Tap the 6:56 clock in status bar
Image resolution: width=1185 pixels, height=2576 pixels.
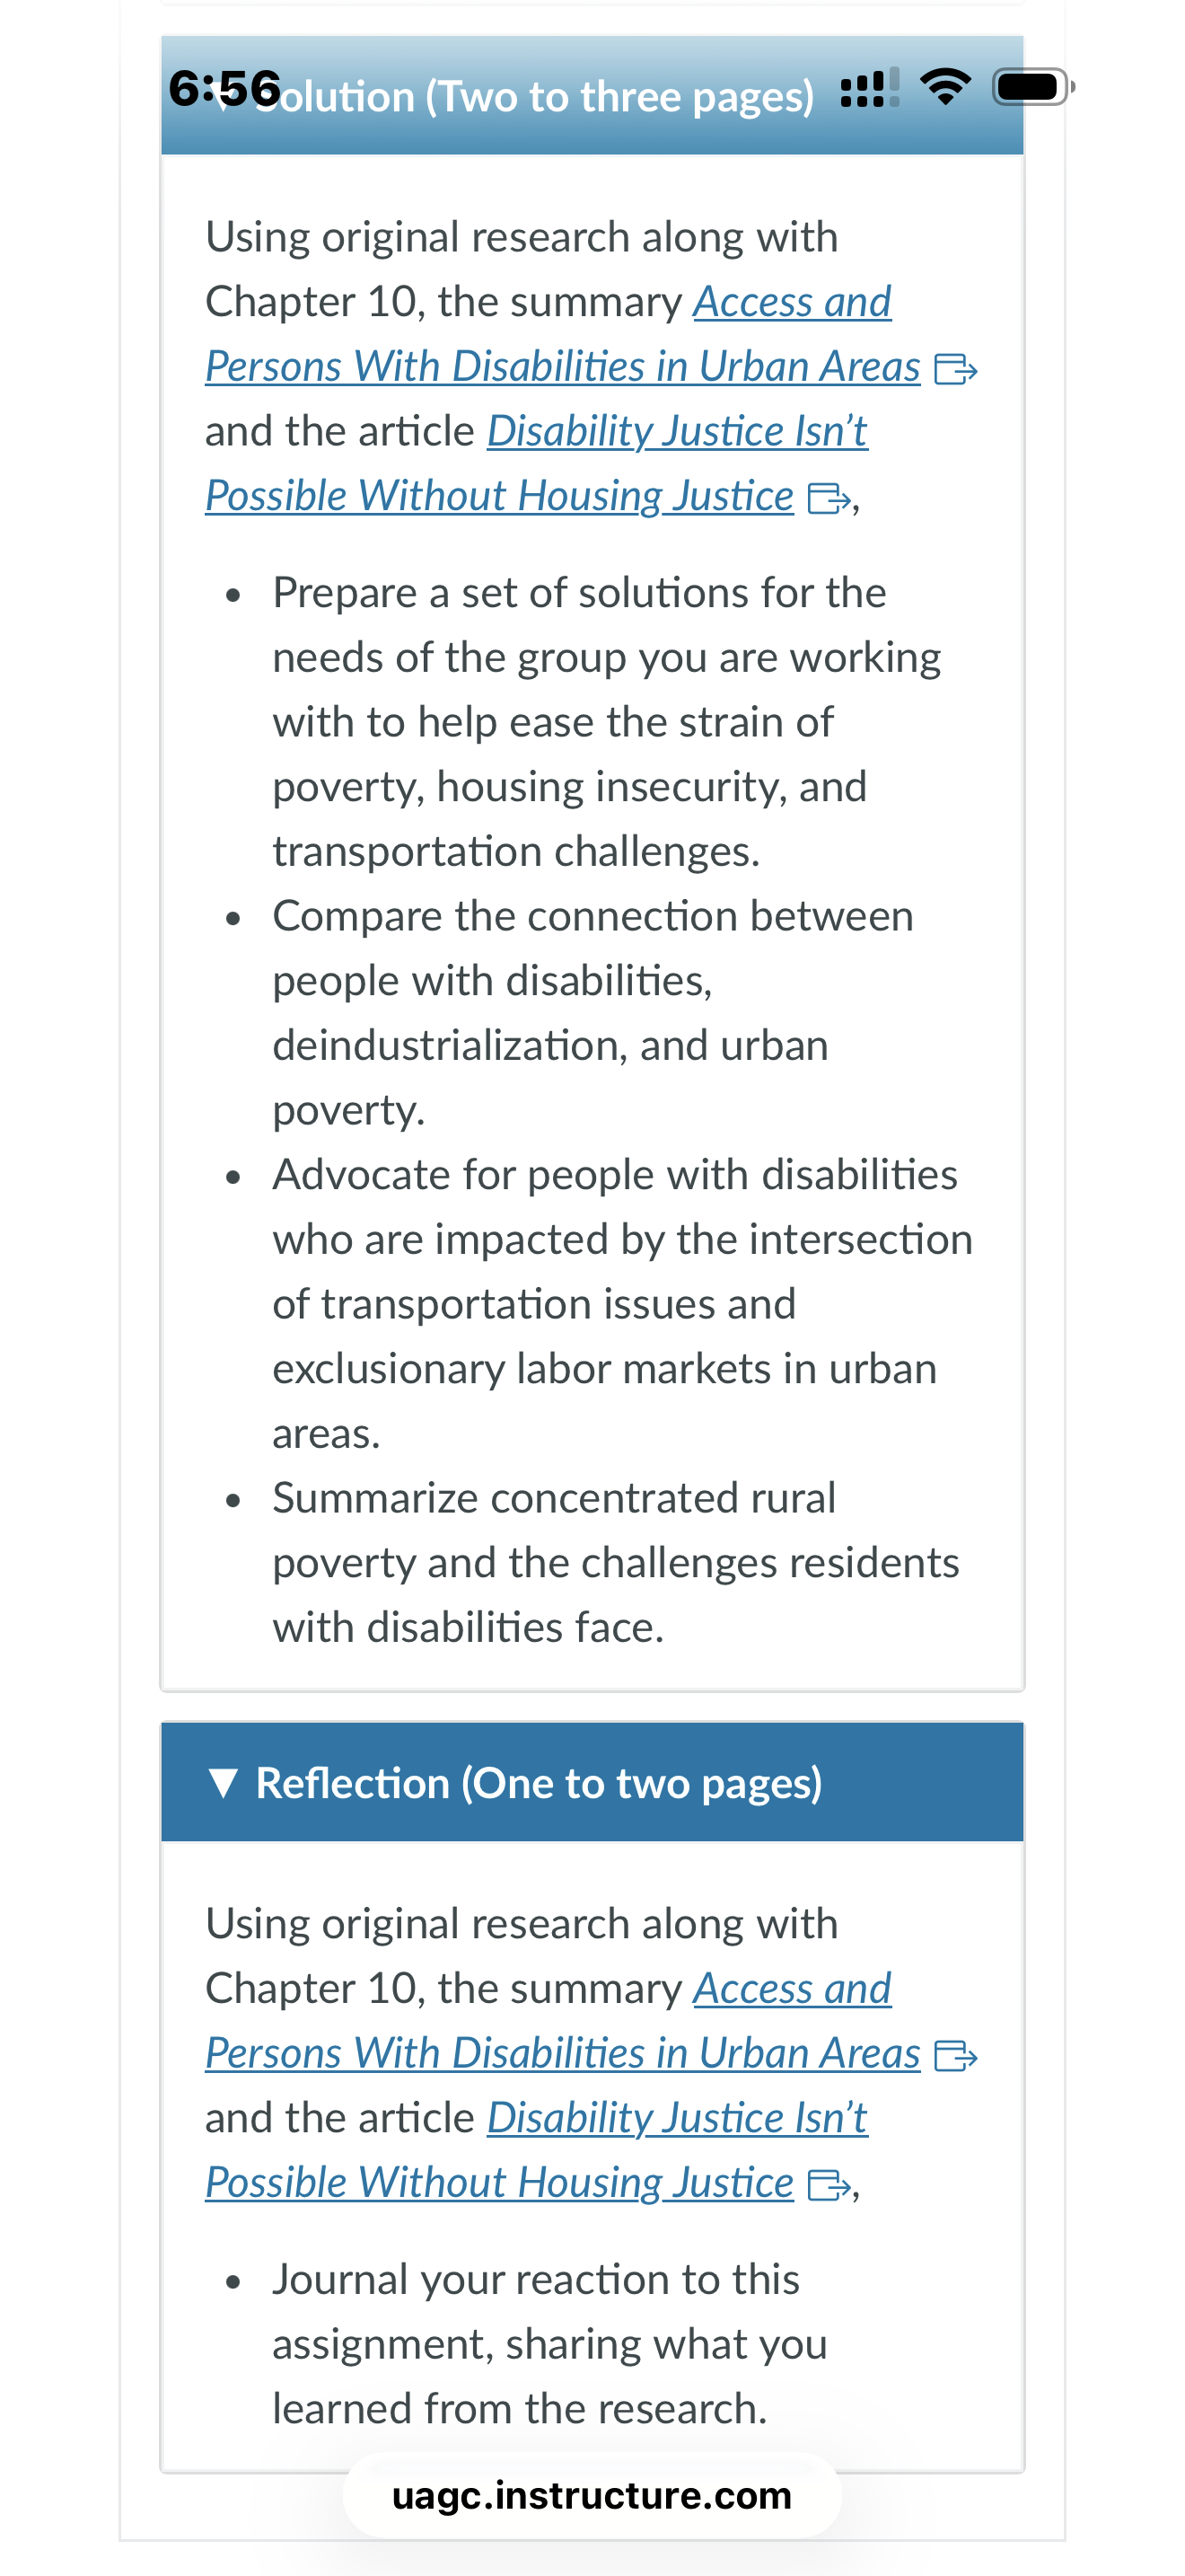click(224, 88)
